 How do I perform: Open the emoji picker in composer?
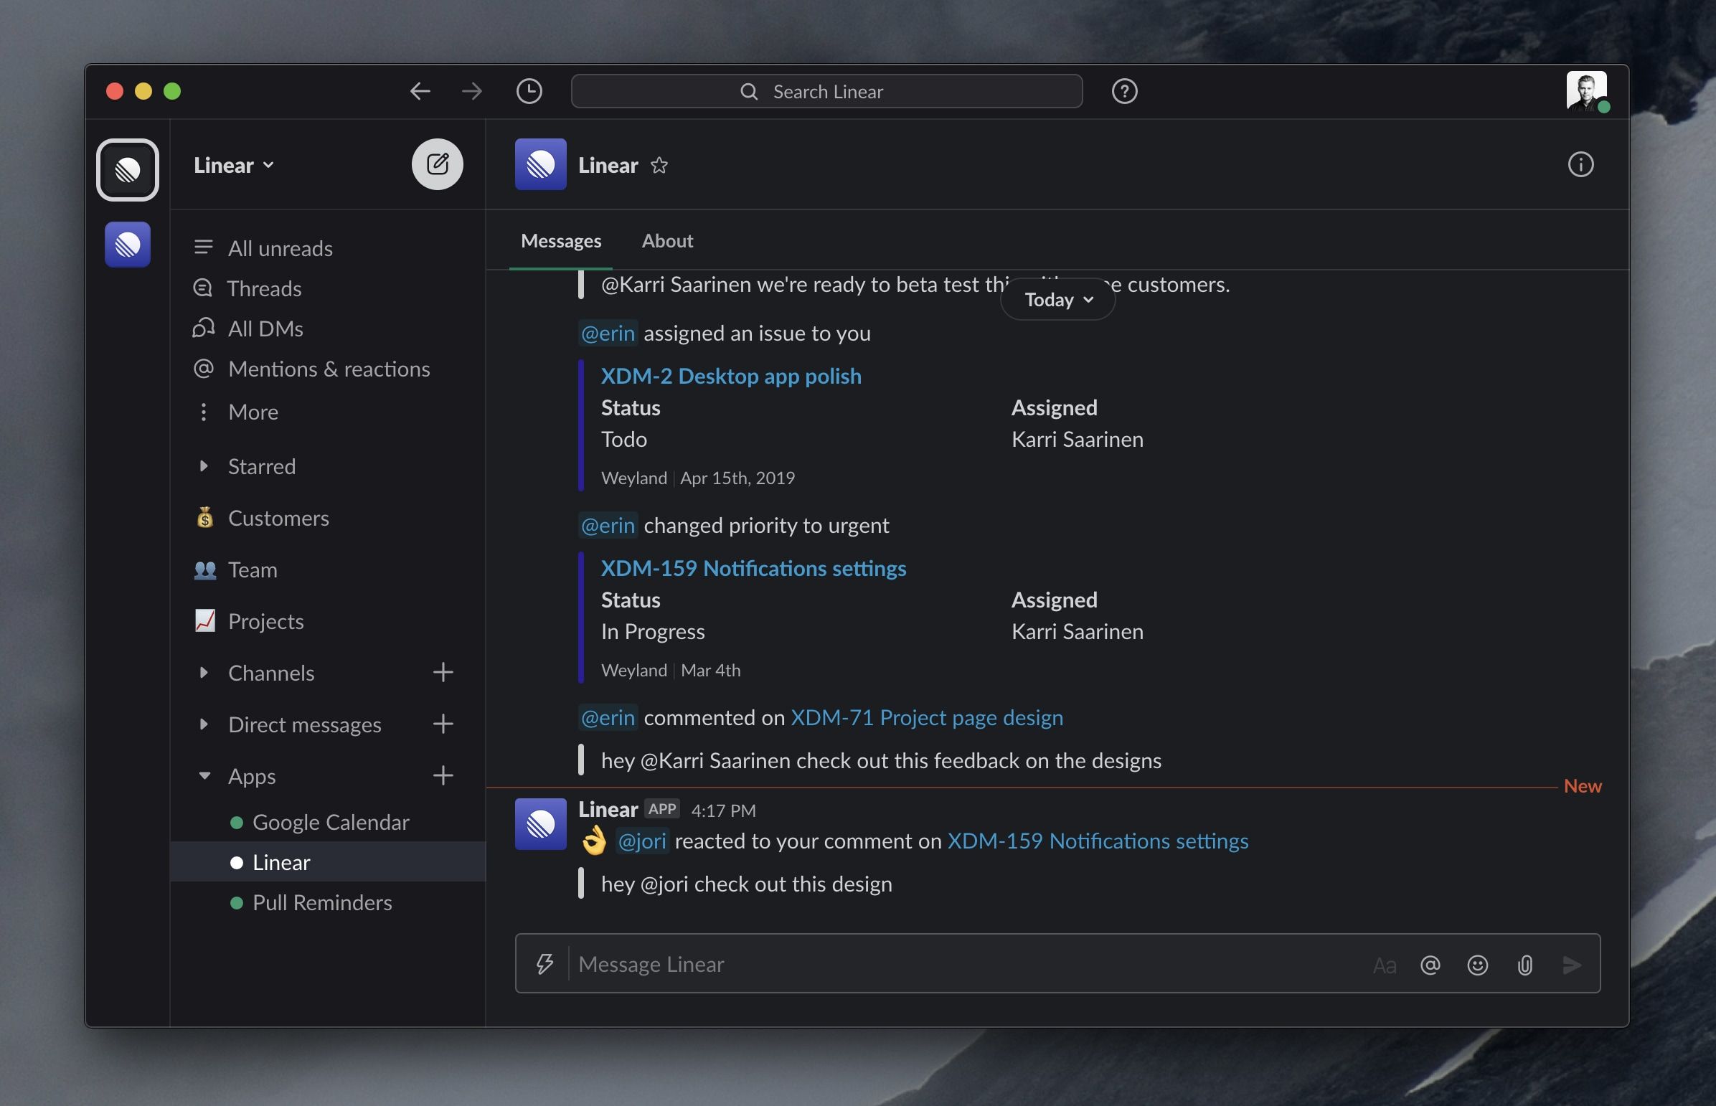click(x=1477, y=965)
